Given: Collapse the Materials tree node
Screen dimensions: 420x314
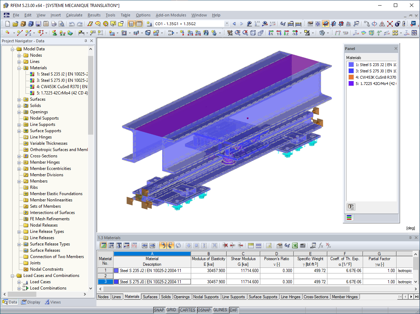Looking at the screenshot, I should coord(19,68).
